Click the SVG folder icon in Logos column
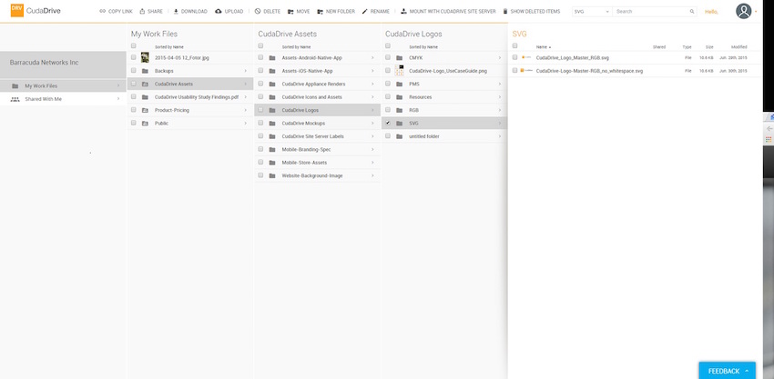This screenshot has width=774, height=379. click(x=400, y=124)
